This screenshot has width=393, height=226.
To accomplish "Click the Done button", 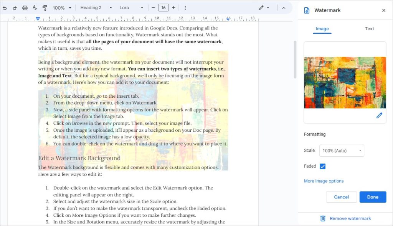I will 373,197.
